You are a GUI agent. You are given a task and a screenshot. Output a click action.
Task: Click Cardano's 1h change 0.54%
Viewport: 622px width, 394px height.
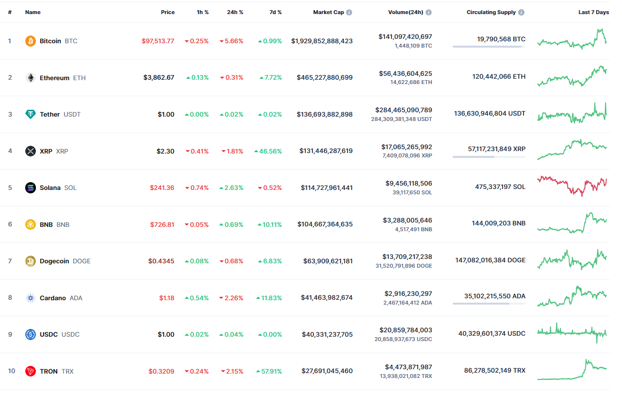click(x=197, y=298)
